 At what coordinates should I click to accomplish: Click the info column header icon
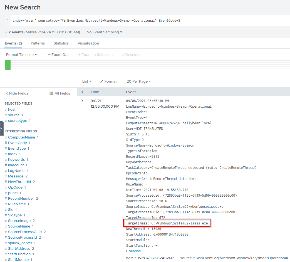click(82, 92)
